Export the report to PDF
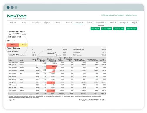The width and height of the screenshot is (147, 113). click(x=107, y=29)
